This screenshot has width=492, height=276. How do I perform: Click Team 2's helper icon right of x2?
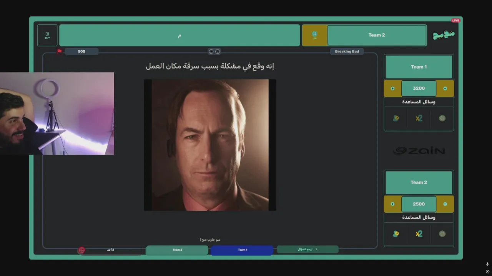click(x=442, y=234)
